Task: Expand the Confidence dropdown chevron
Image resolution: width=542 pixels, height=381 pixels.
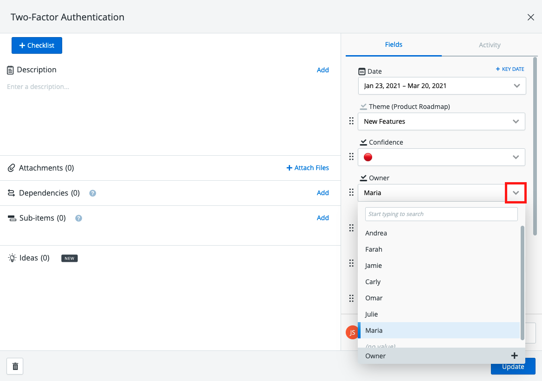Action: (516, 158)
